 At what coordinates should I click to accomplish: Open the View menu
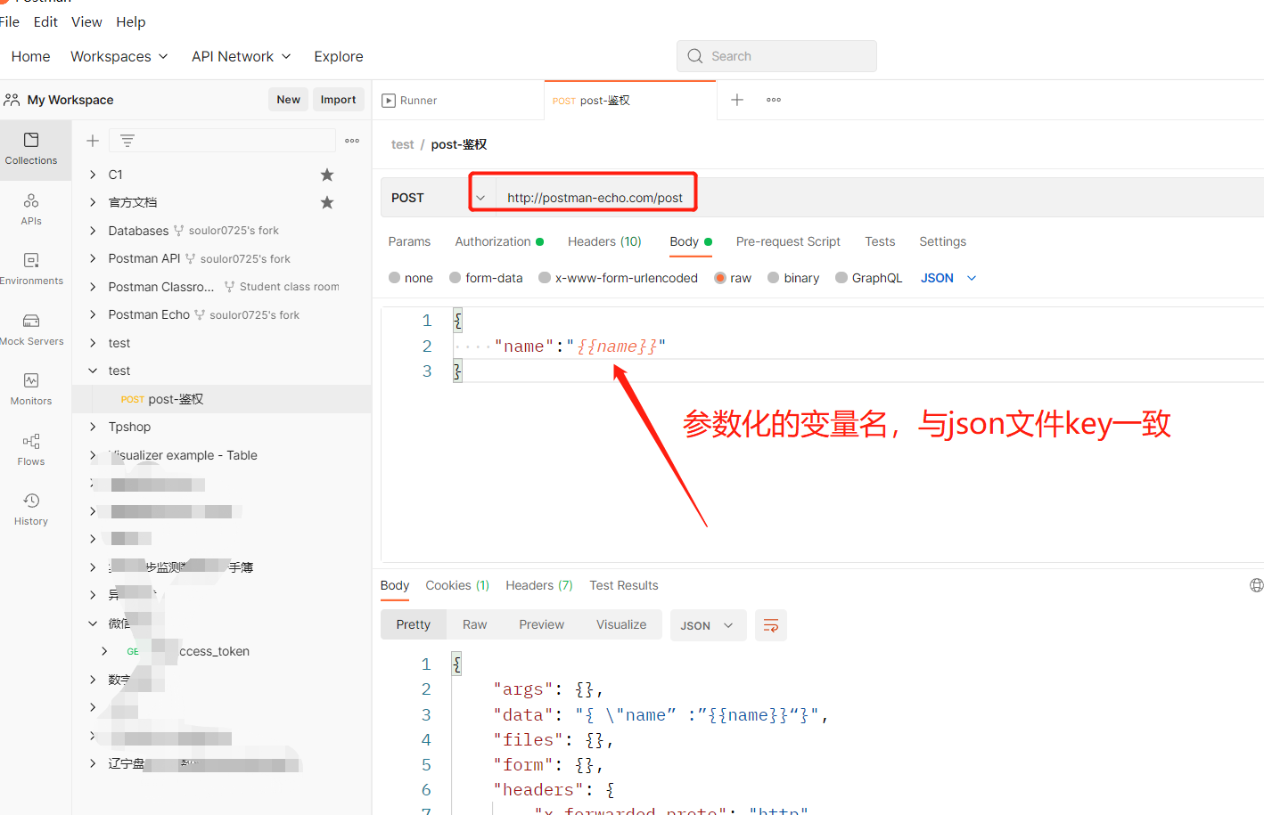(x=86, y=21)
